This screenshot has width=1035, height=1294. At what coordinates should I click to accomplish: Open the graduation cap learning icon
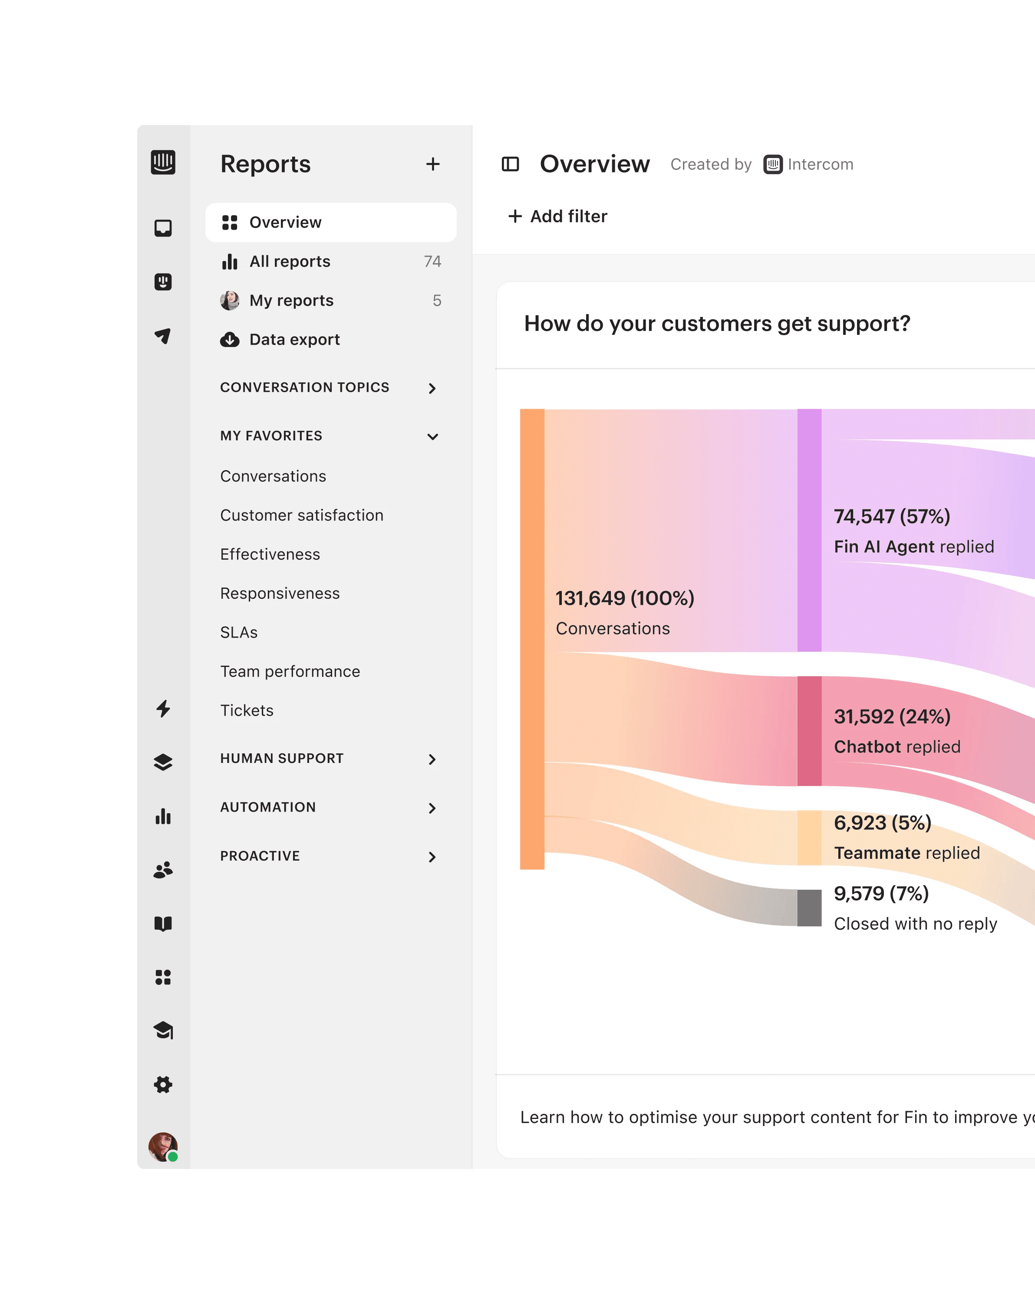pyautogui.click(x=163, y=1030)
